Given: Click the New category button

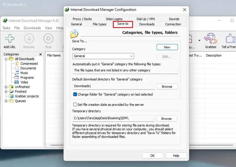Looking at the screenshot, I should (x=167, y=47).
